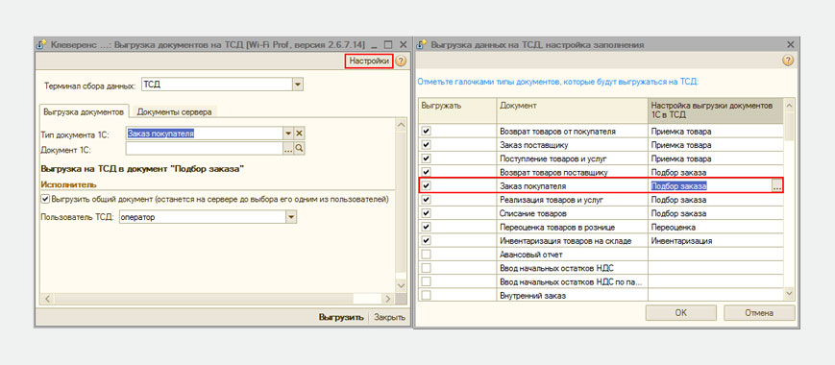The image size is (835, 365).
Task: Switch to Документы сервера tab
Action: [x=174, y=112]
